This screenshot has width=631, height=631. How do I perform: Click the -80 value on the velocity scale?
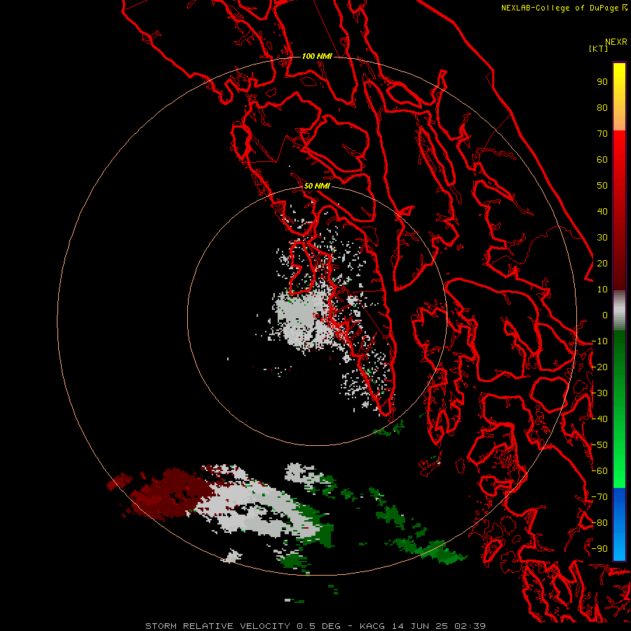click(x=599, y=523)
